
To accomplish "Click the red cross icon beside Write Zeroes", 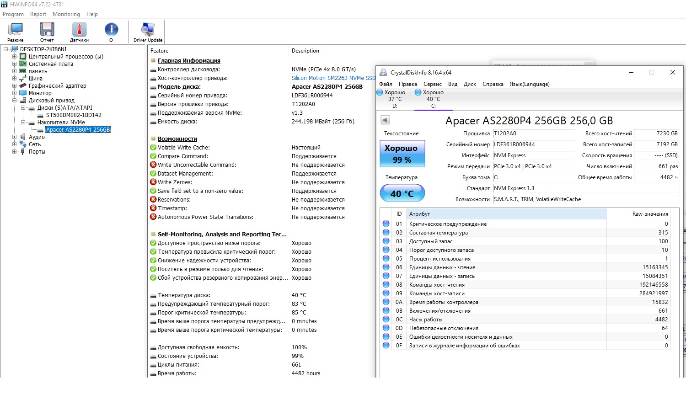I will tap(153, 182).
